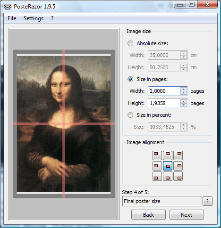221x228 pixels.
Task: Click down arrow of absolute Height in cm
Action: pos(184,69)
